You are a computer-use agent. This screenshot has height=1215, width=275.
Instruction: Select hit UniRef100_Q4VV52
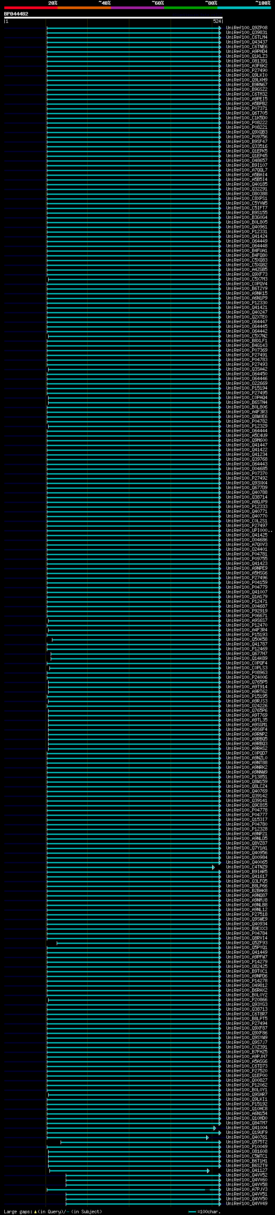(247, 1175)
